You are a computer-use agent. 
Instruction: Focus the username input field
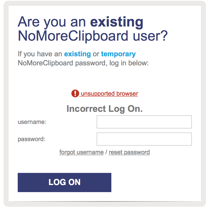144,122
